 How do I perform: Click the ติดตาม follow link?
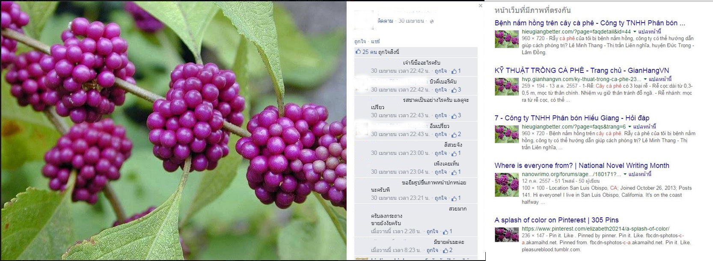[x=385, y=21]
